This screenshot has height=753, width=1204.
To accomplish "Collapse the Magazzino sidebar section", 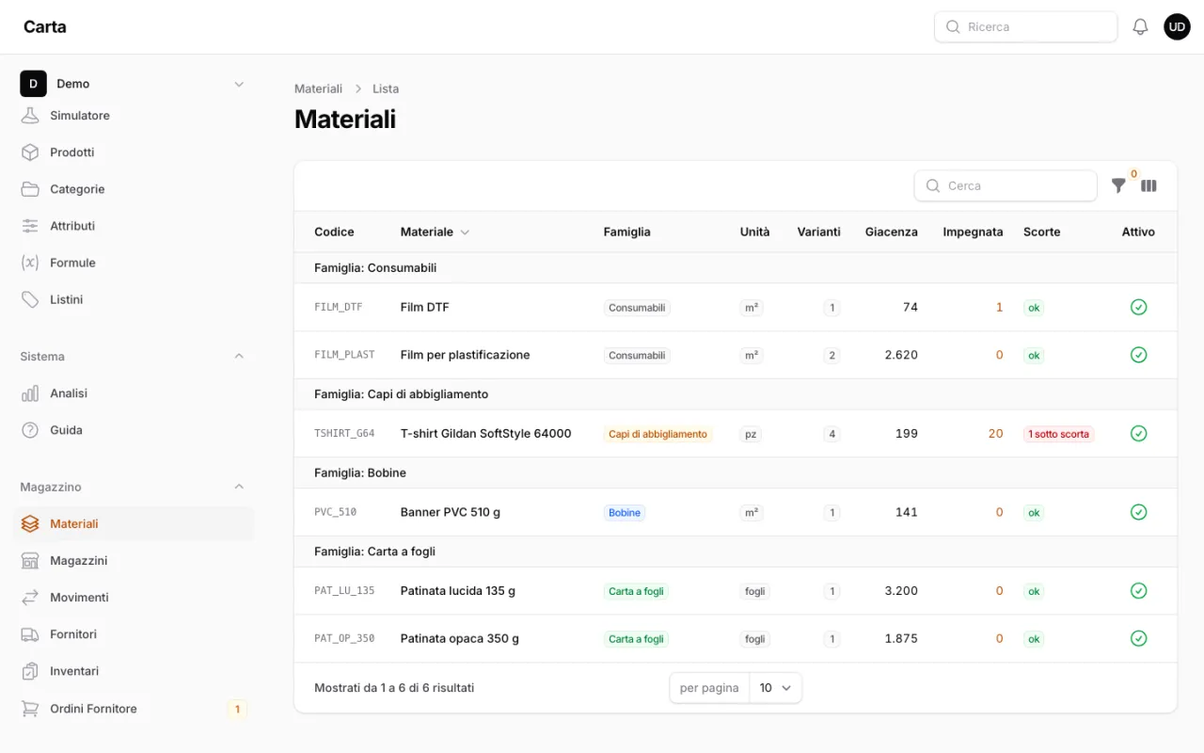I will [239, 488].
